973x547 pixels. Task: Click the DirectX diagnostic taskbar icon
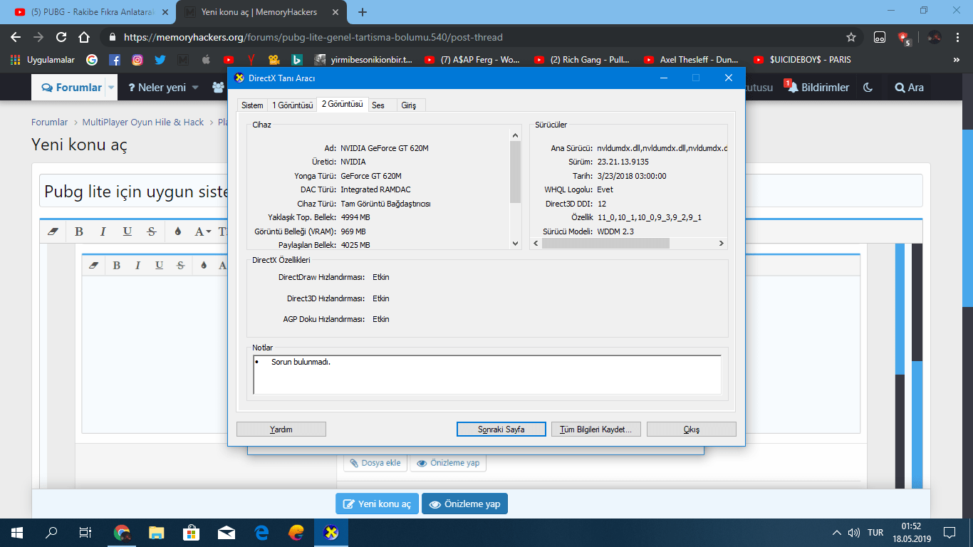[x=331, y=532]
